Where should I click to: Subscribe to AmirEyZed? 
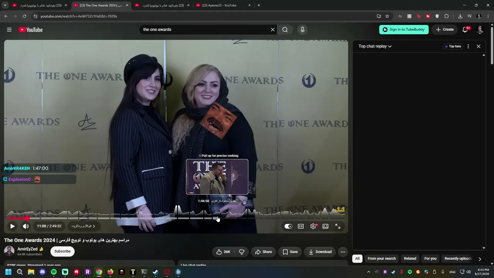tap(63, 251)
